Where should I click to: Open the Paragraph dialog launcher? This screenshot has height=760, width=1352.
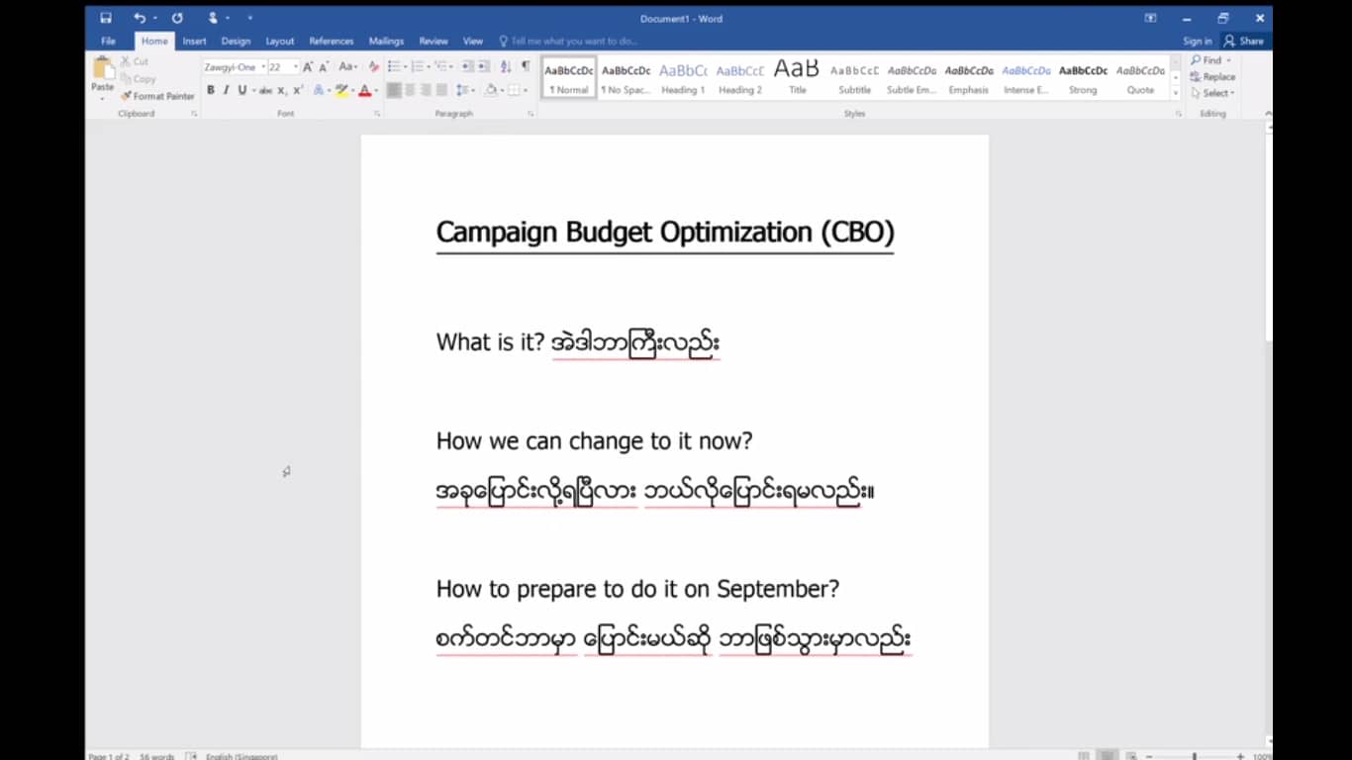[531, 114]
